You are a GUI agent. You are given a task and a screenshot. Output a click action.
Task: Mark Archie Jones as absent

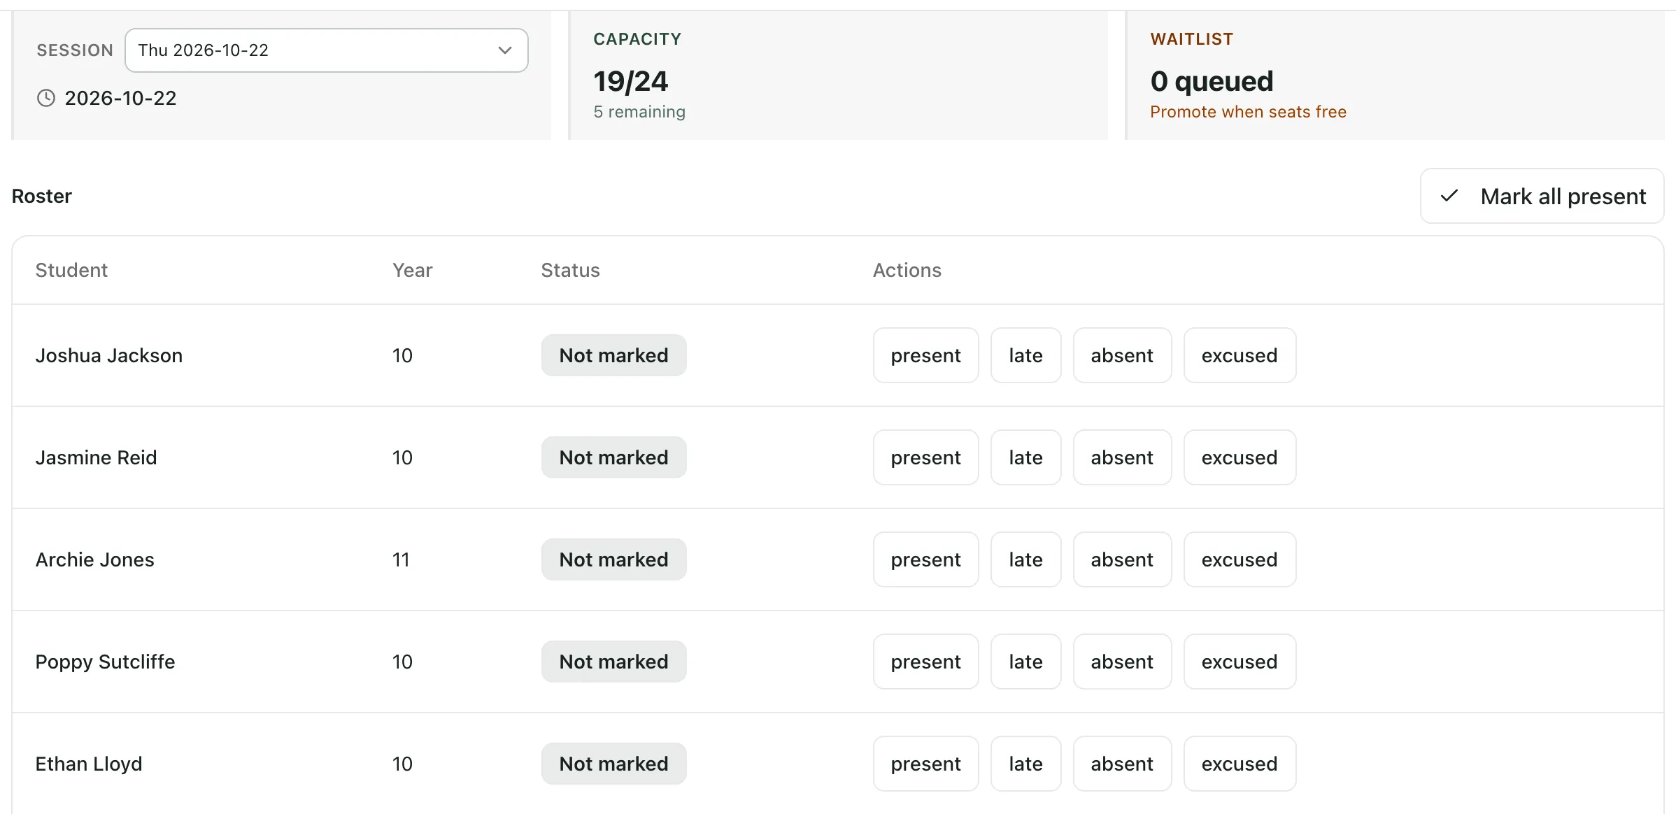1122,559
